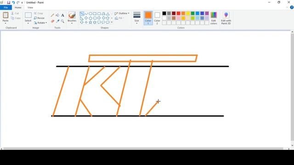The width and height of the screenshot is (294, 165).
Task: Click Edit with Paint 3D
Action: point(226,18)
